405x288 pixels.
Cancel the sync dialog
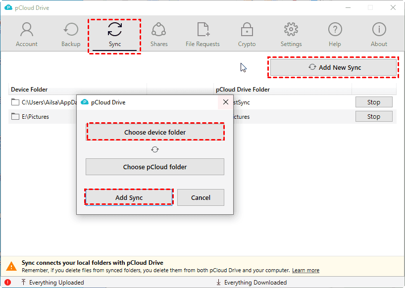(x=201, y=197)
